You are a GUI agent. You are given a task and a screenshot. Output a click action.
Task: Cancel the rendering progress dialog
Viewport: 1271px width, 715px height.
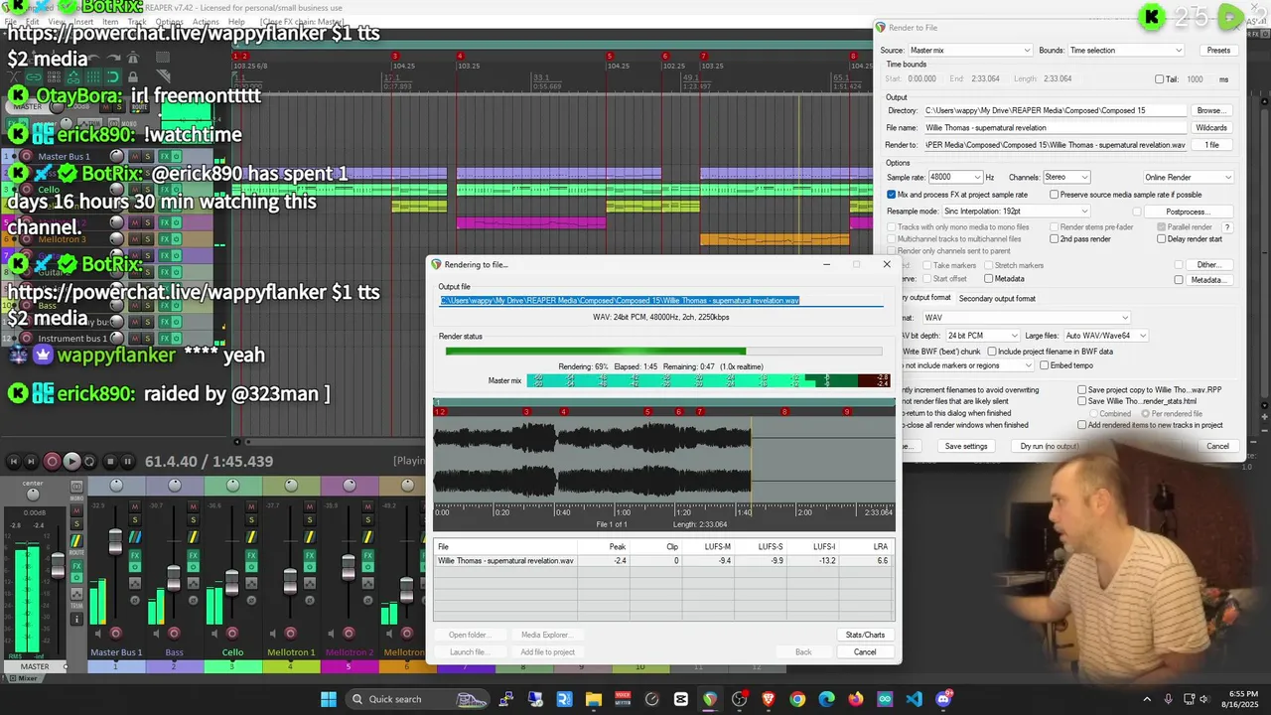click(x=865, y=652)
